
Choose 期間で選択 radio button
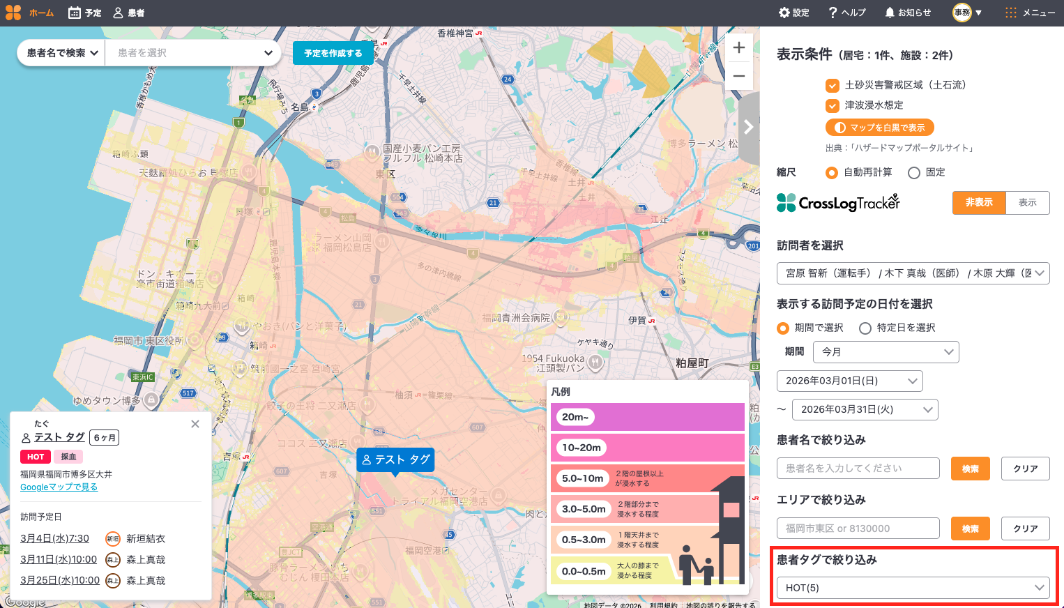coord(783,328)
